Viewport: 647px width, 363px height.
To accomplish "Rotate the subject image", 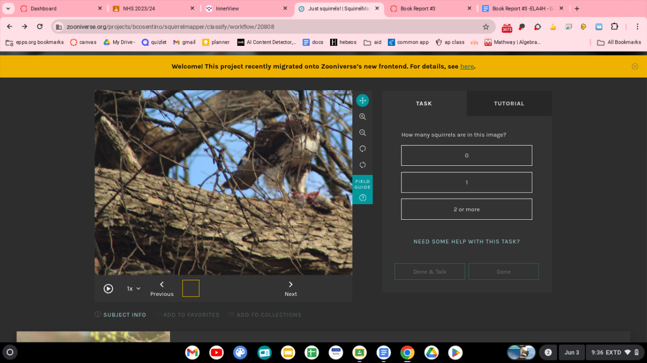I will tap(362, 149).
